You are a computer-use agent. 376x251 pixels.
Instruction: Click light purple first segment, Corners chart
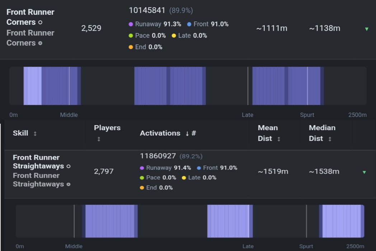32,86
